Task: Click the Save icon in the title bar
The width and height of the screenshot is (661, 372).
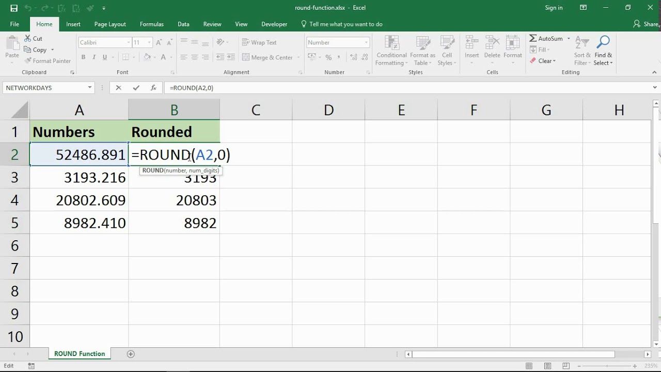Action: tap(14, 8)
